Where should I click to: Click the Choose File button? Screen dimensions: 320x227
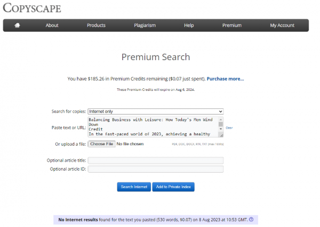pyautogui.click(x=102, y=144)
